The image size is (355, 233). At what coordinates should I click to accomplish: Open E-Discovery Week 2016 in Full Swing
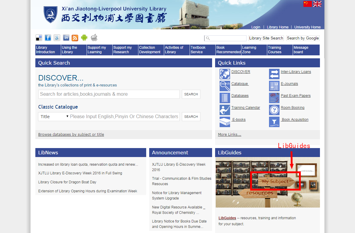click(x=80, y=173)
